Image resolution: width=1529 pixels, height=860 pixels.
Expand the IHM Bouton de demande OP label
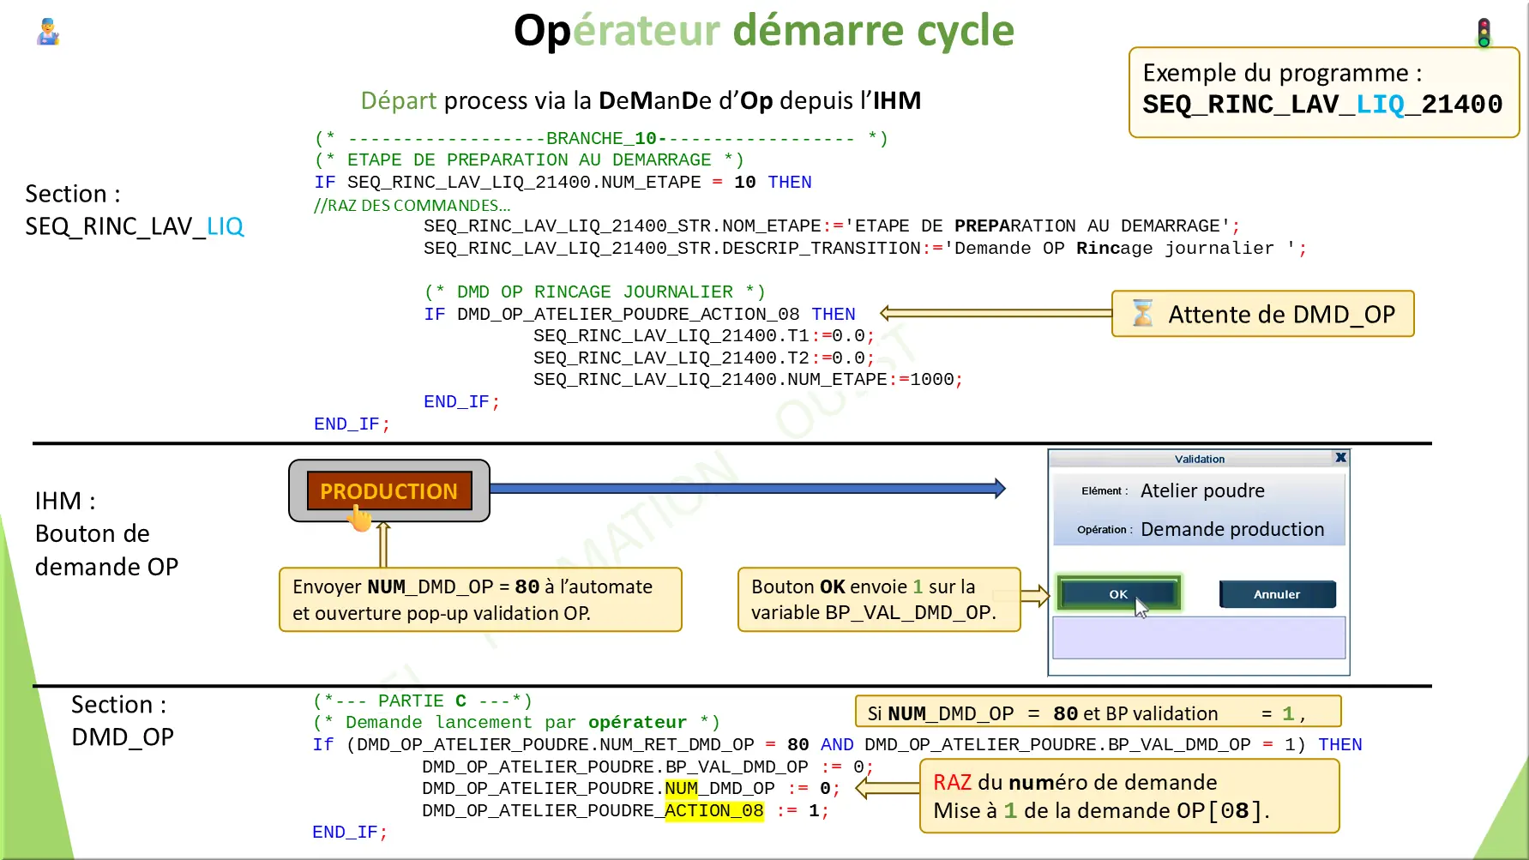click(x=105, y=533)
